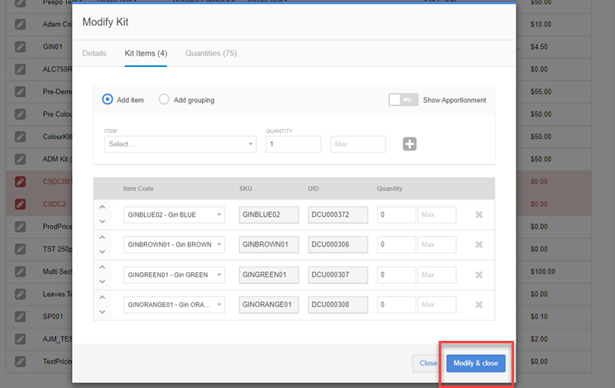Screen dimensions: 615x388
Task: Click edit pencil for AJM_TES row
Action: tap(21, 338)
